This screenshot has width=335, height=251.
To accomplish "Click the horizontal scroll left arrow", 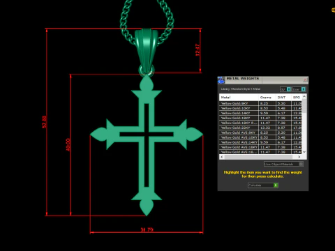I will pyautogui.click(x=222, y=157).
